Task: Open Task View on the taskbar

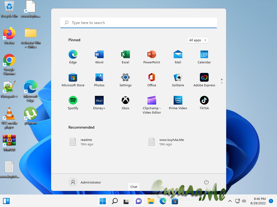Action: [127, 201]
